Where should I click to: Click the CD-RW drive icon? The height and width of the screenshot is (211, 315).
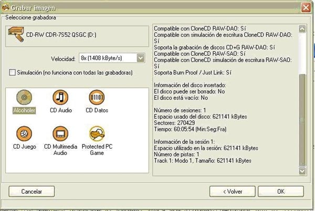[x=16, y=35]
